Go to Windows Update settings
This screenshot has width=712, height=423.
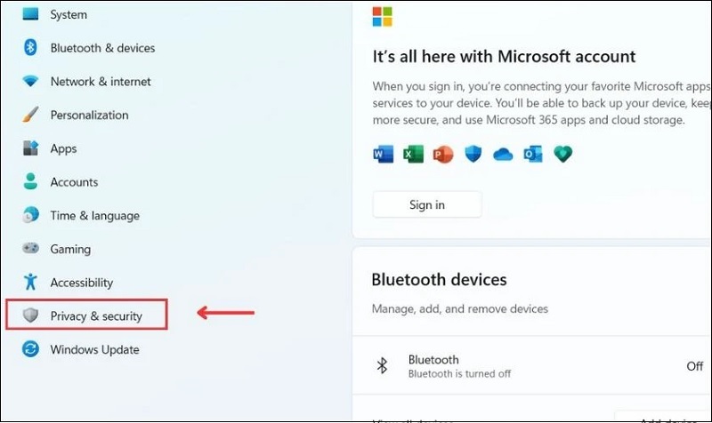(94, 349)
